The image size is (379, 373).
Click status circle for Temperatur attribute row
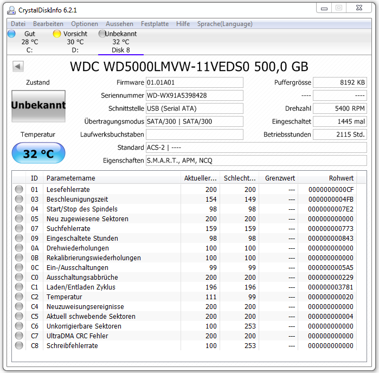click(x=19, y=297)
